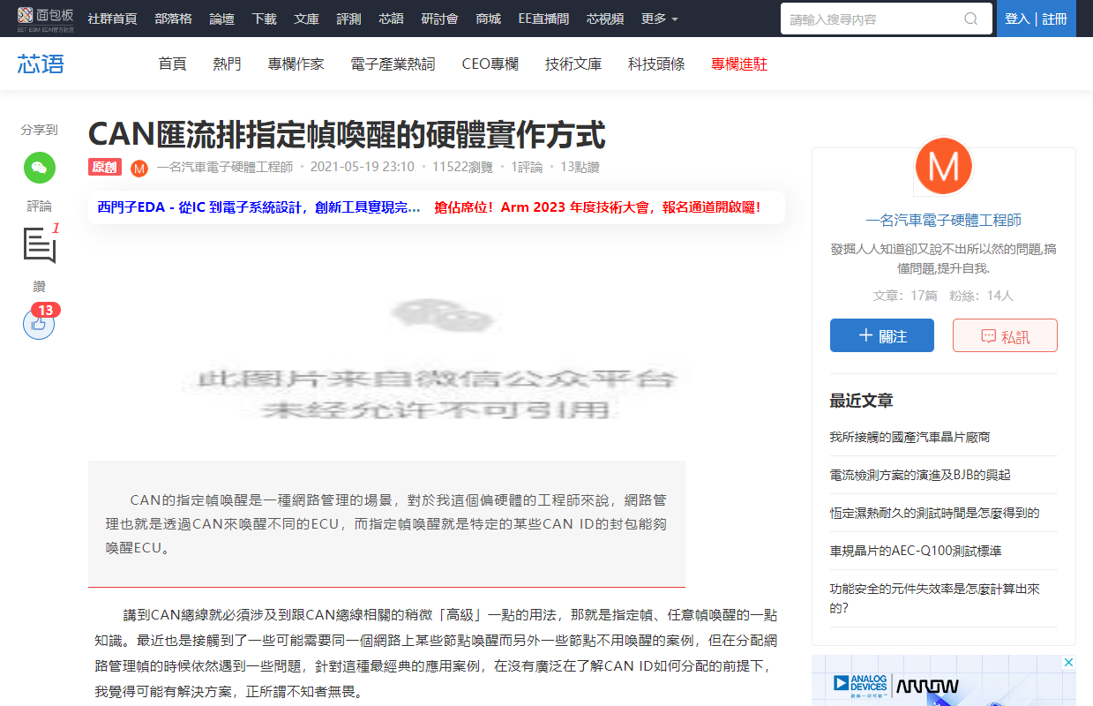Open 芯視頻 in top navigation
The height and width of the screenshot is (706, 1093).
pyautogui.click(x=604, y=19)
